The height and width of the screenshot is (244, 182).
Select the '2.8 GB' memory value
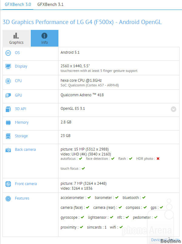pos(66,122)
